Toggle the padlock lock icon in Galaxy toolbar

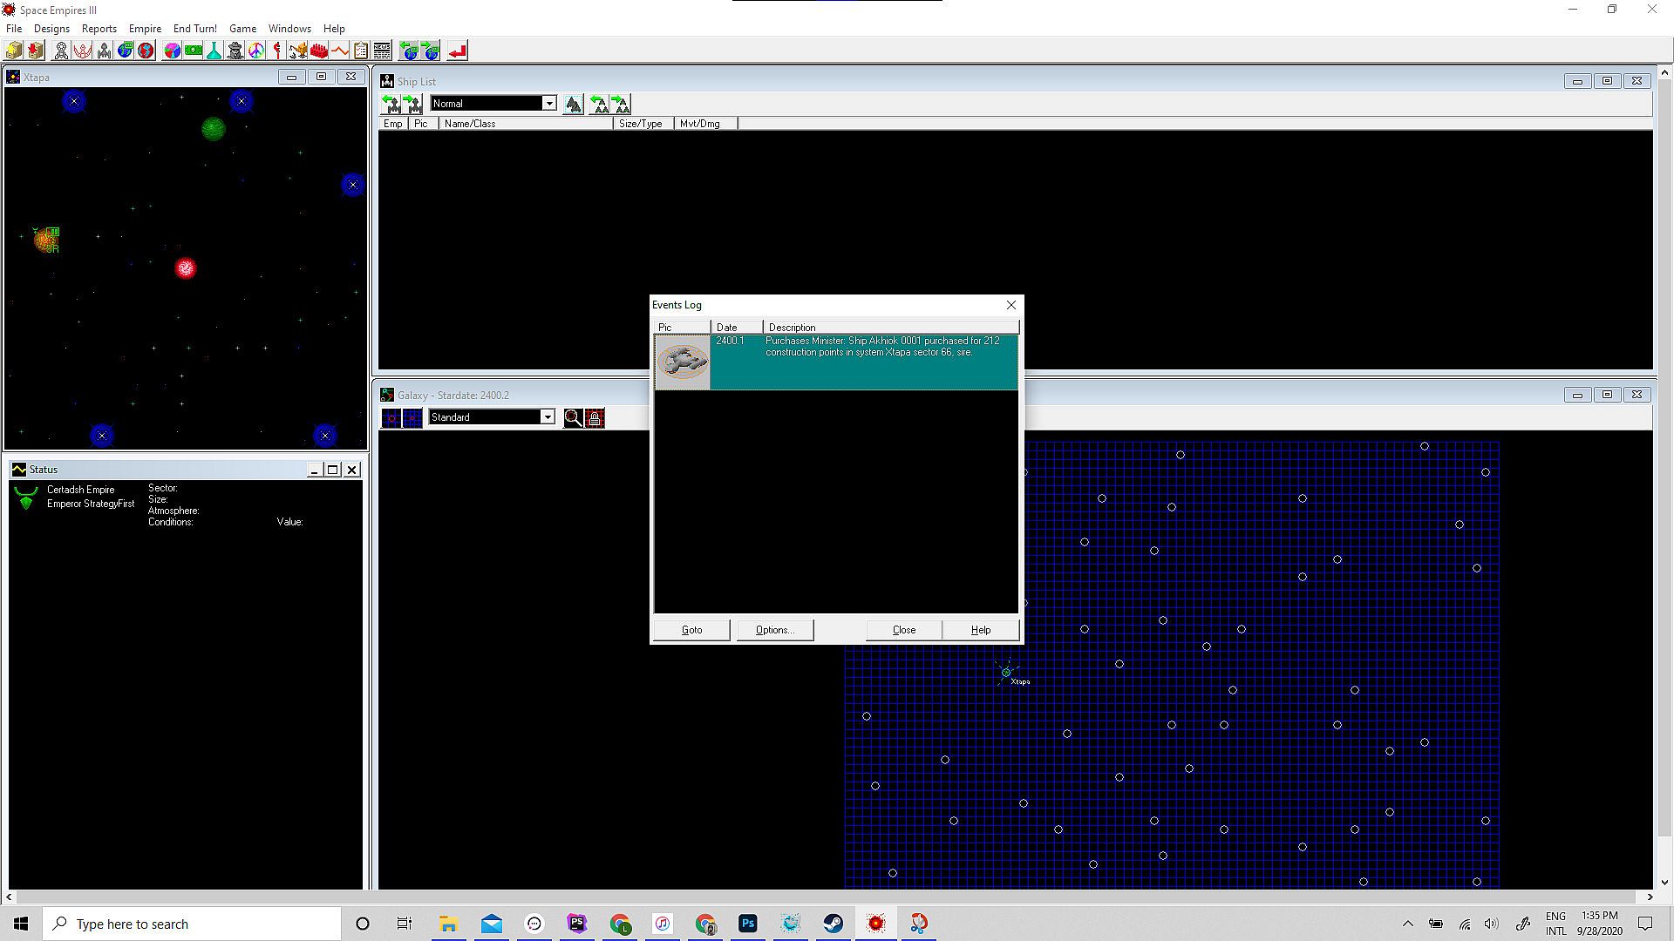pos(595,418)
